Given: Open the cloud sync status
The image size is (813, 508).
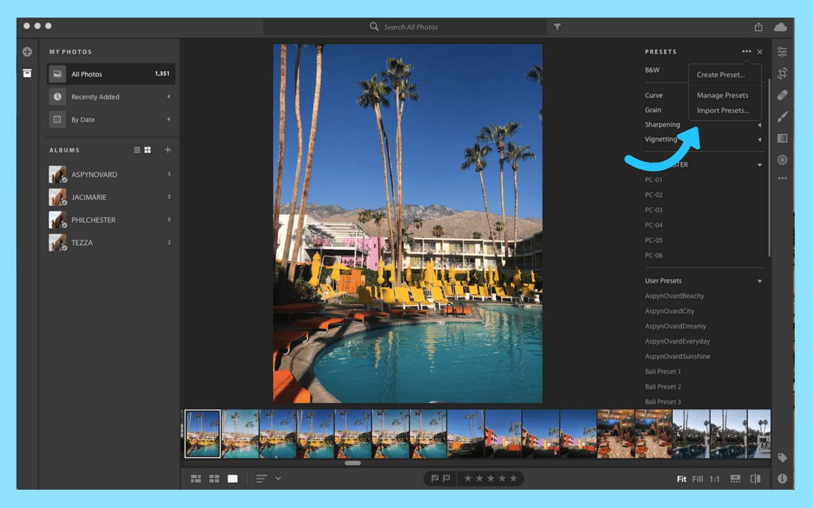Looking at the screenshot, I should (780, 26).
